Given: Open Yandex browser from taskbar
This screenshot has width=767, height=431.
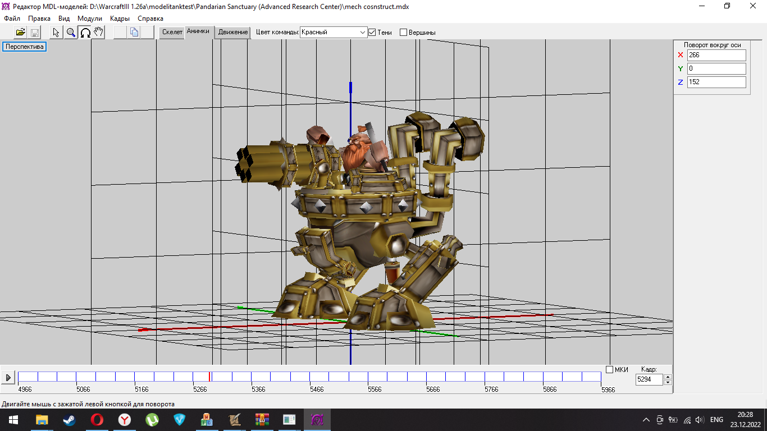Looking at the screenshot, I should 125,419.
